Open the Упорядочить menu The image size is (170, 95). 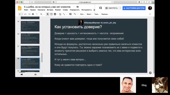[x=75, y=10]
